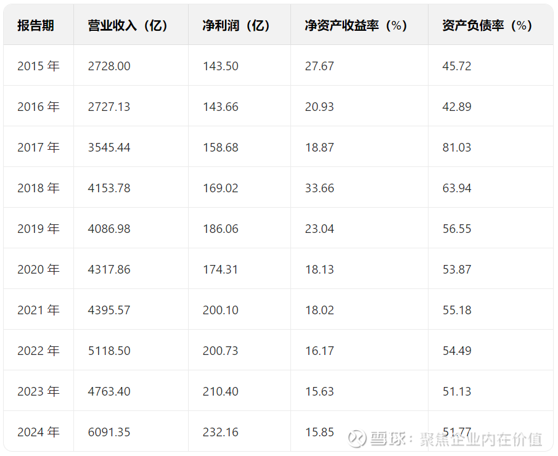The width and height of the screenshot is (558, 456).
Task: Click net profit value 200.73
Action: click(221, 351)
